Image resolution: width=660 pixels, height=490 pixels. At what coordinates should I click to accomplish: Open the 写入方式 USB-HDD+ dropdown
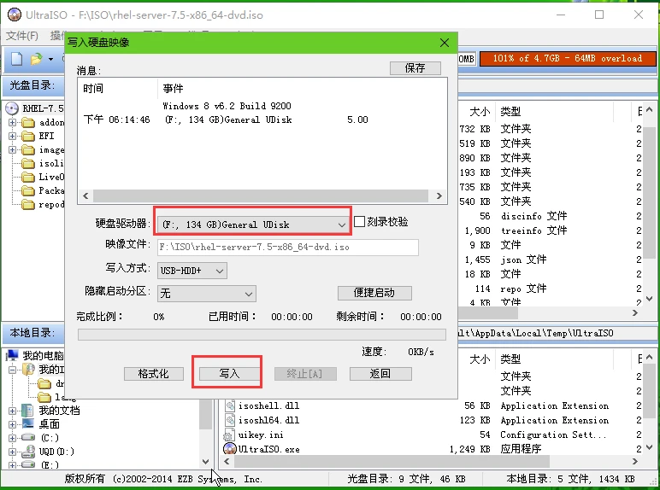pos(192,271)
